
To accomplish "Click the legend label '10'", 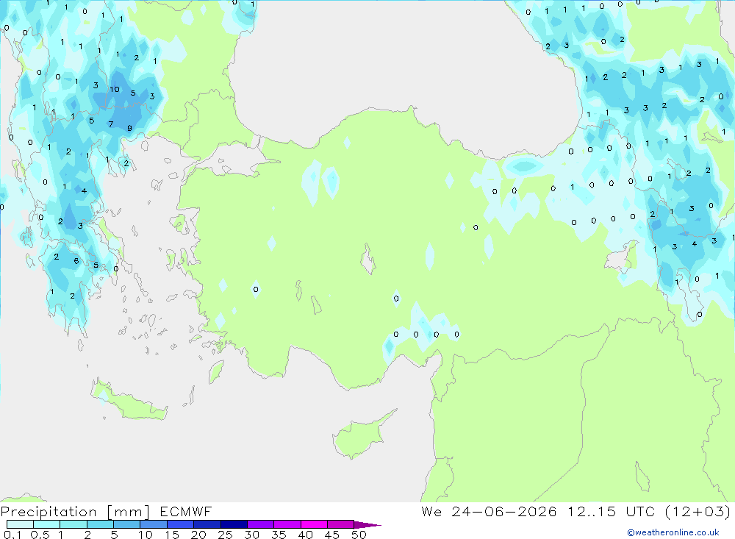I will tap(146, 535).
